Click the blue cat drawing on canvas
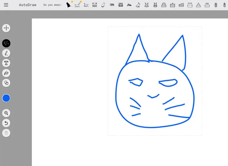Screen dimensions: 228x166 [x=155, y=81]
